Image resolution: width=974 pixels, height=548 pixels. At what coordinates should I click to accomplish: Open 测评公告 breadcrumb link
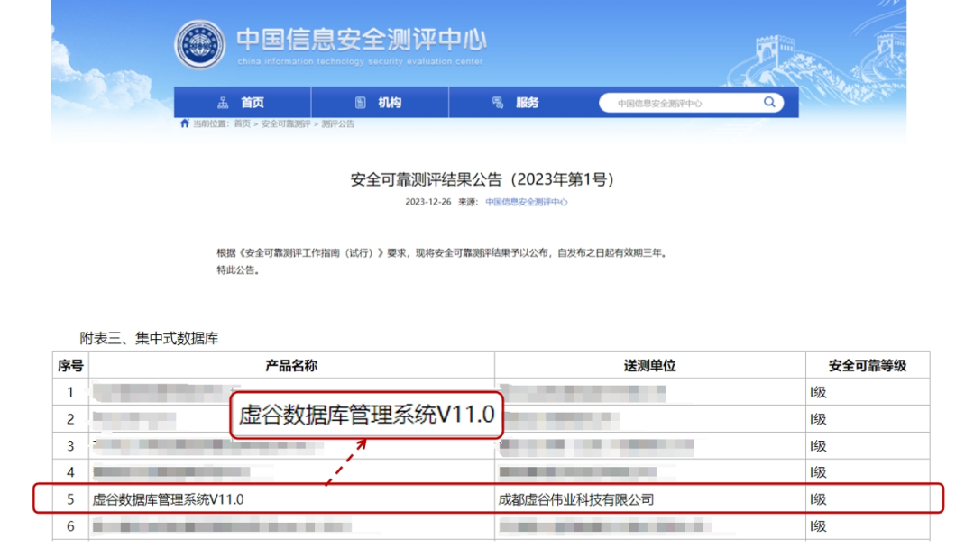click(337, 124)
